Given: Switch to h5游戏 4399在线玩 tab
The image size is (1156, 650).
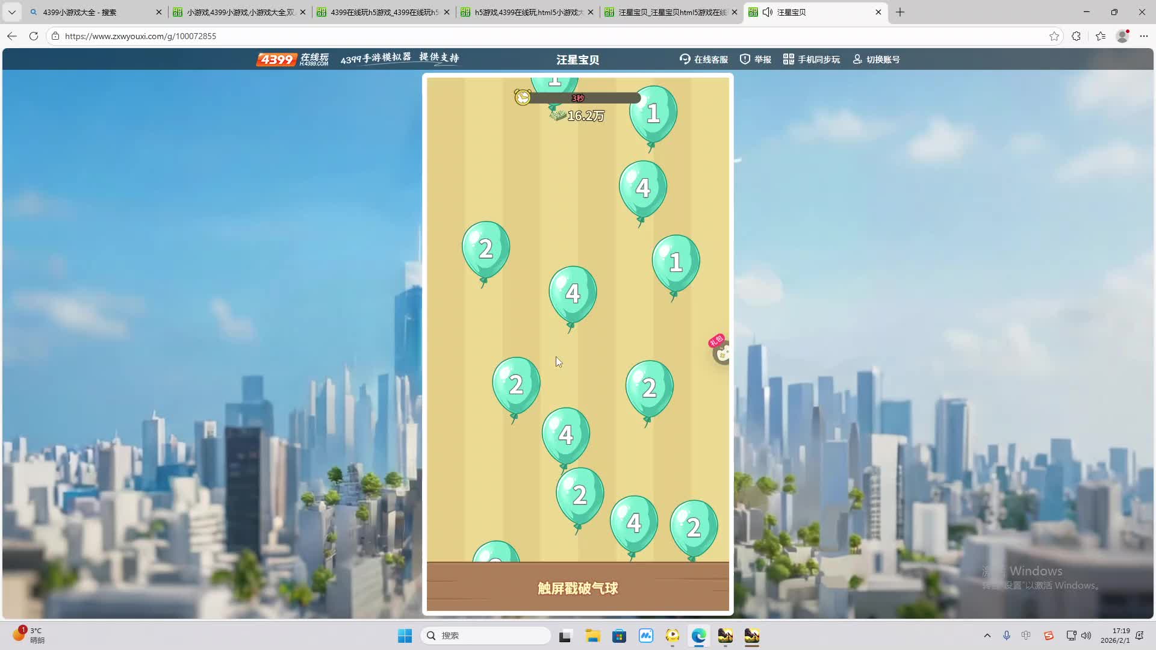Looking at the screenshot, I should point(524,12).
